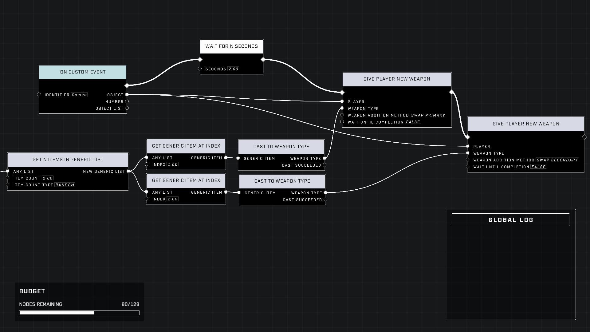The height and width of the screenshot is (332, 590).
Task: Click the On Custom Event execution output pin
Action: 127,85
